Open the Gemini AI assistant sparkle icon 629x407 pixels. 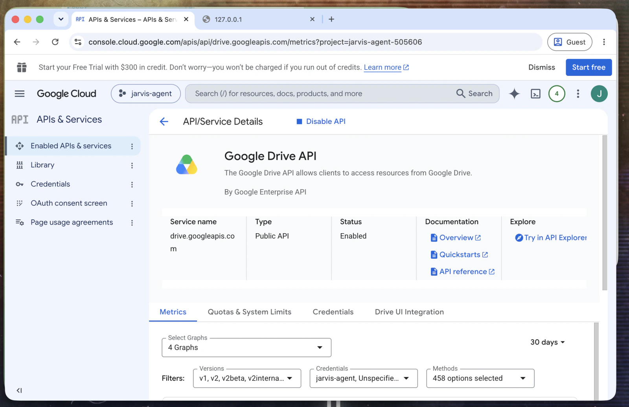514,94
